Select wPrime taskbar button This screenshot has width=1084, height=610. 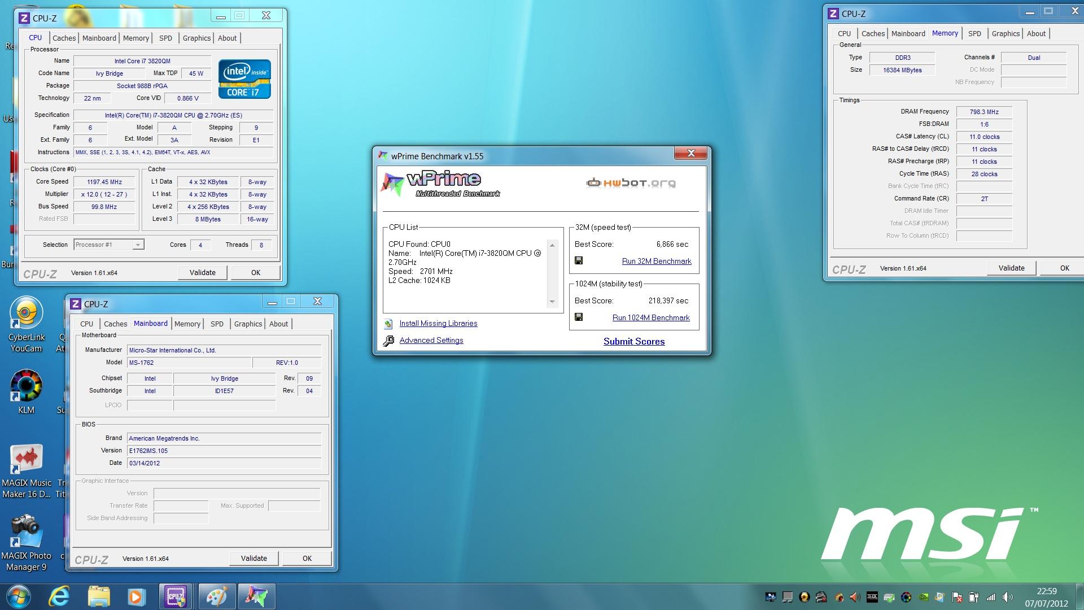pos(256,596)
